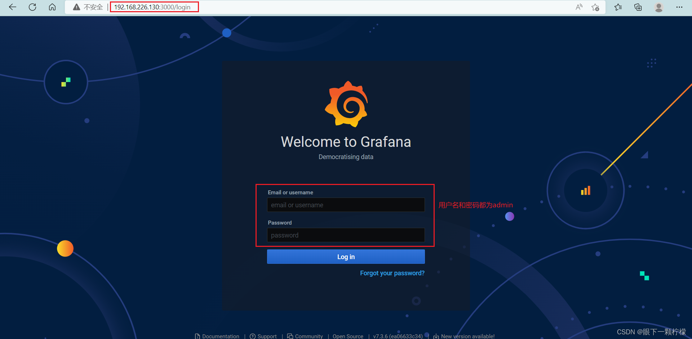The height and width of the screenshot is (339, 692).
Task: Click the Password label text
Action: tap(280, 223)
